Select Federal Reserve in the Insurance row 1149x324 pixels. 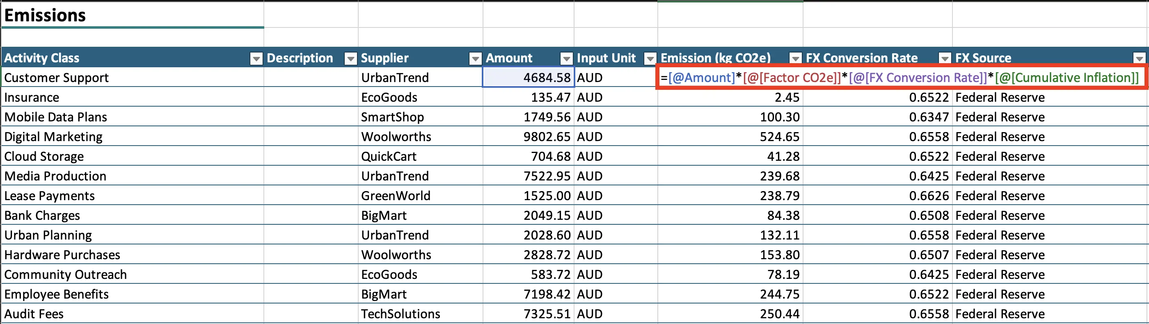[x=1050, y=97]
